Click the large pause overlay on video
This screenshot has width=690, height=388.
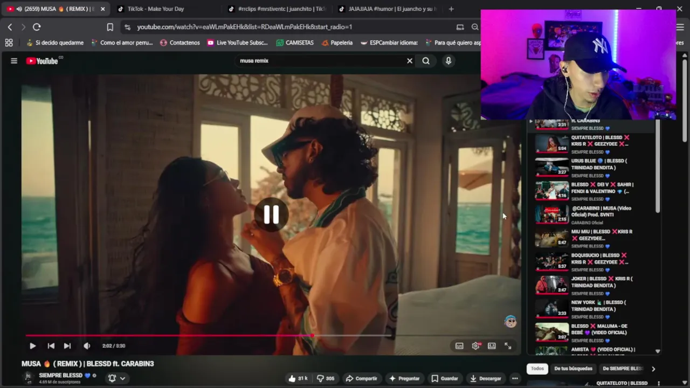click(271, 215)
